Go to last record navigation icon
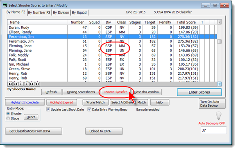Viewport: 238px width, 151px height. pyautogui.click(x=37, y=84)
